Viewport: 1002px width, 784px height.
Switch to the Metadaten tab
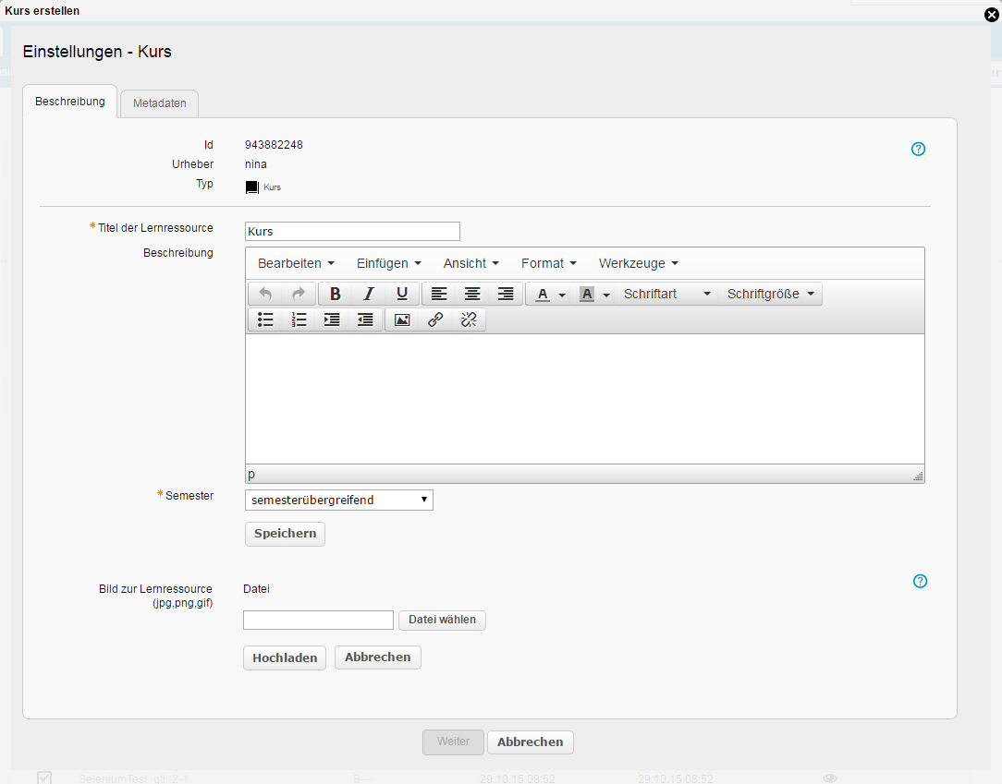(159, 103)
